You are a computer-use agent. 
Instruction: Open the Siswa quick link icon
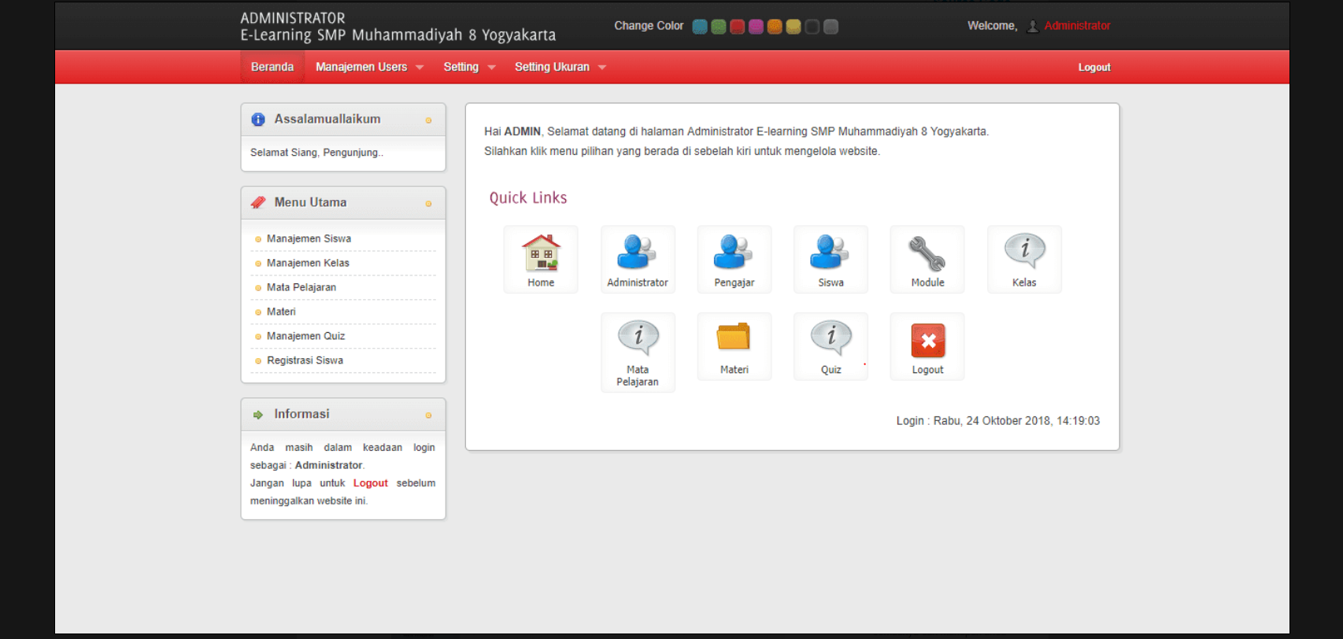point(831,260)
